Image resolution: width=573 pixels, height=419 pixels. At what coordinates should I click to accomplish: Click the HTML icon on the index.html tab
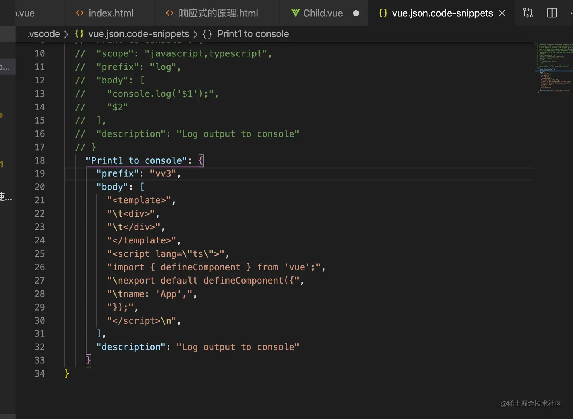click(80, 13)
